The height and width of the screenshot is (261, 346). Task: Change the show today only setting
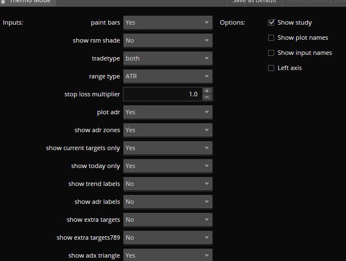tap(168, 166)
